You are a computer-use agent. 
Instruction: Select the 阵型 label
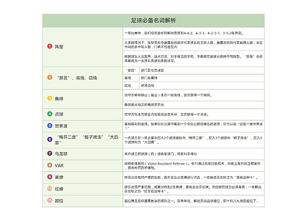point(59,47)
